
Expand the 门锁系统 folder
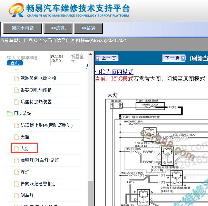click(x=22, y=114)
